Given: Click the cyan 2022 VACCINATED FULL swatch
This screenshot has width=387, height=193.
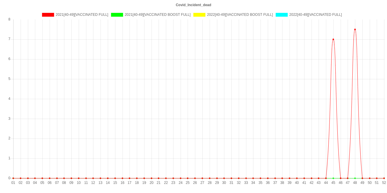Looking at the screenshot, I should pyautogui.click(x=281, y=15).
